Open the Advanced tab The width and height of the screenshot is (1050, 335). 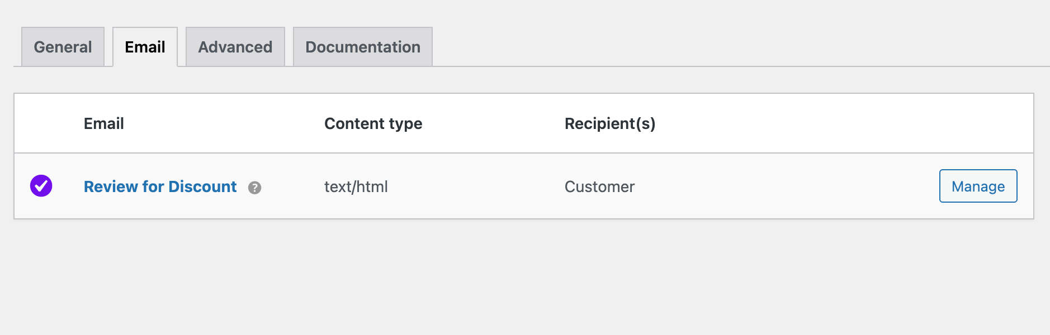(x=235, y=47)
